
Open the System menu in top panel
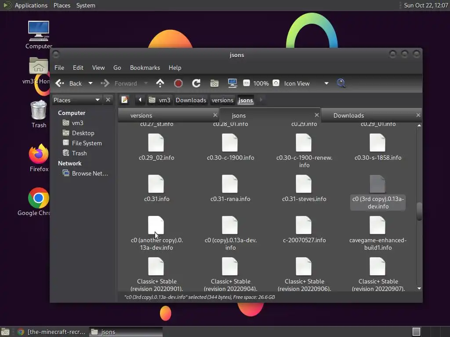[x=86, y=5]
